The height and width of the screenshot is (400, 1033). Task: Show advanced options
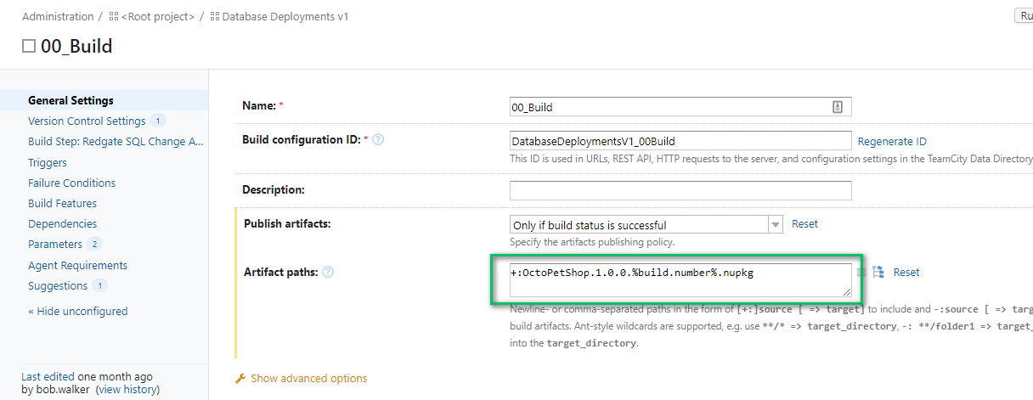coord(308,378)
